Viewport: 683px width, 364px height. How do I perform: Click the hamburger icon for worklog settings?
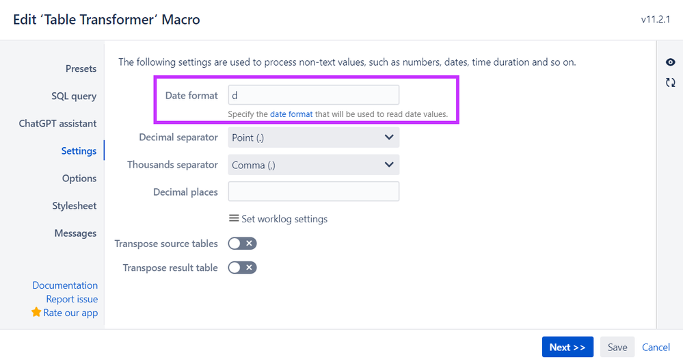(x=234, y=218)
